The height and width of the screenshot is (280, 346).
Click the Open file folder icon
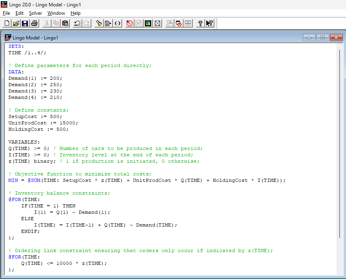[16, 23]
